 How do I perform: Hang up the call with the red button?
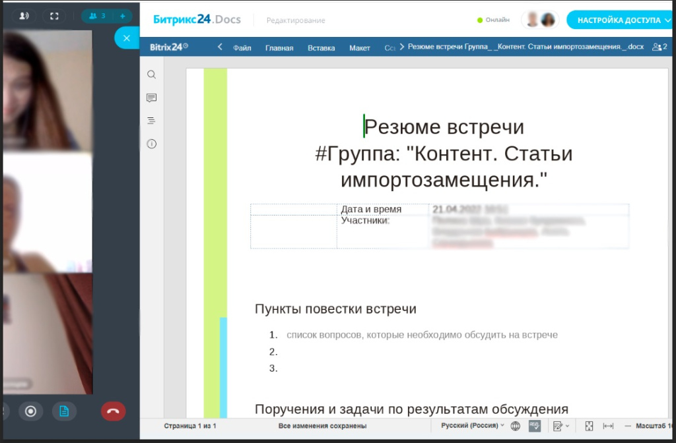pyautogui.click(x=114, y=411)
